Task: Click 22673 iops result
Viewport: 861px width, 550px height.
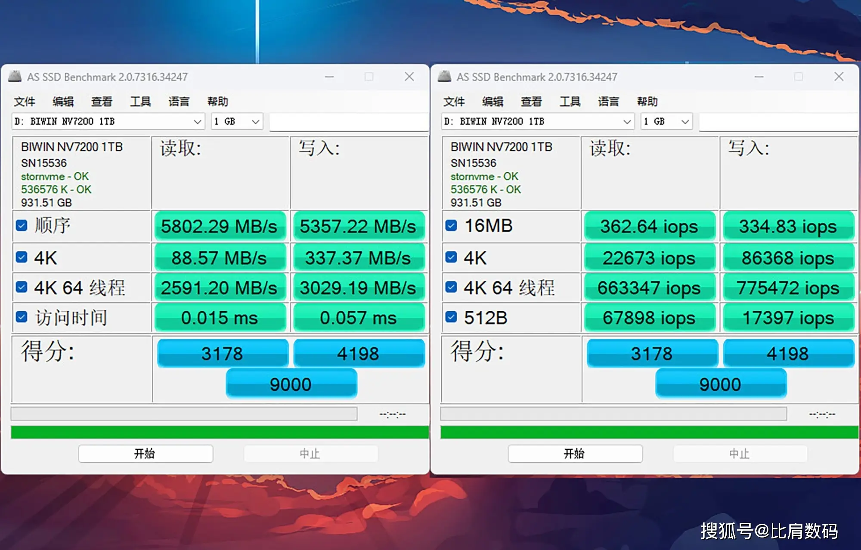Action: [x=649, y=258]
